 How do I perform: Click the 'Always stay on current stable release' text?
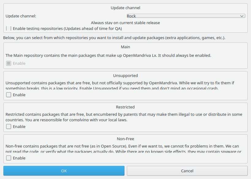(125, 23)
